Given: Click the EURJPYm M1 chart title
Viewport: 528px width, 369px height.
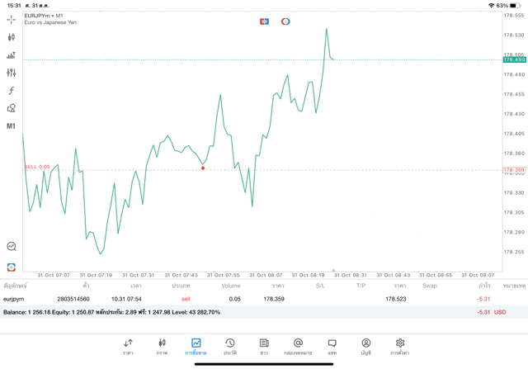Looking at the screenshot, I should tap(45, 16).
